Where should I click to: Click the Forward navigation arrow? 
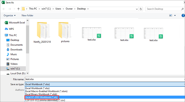point(10,9)
